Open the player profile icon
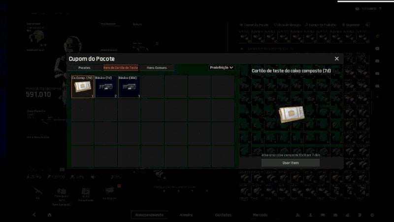This screenshot has height=222, width=394. pos(311,215)
